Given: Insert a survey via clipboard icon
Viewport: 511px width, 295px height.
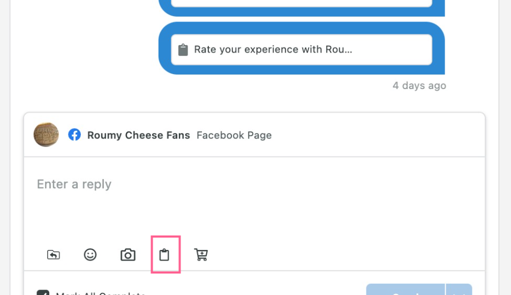Looking at the screenshot, I should point(164,255).
